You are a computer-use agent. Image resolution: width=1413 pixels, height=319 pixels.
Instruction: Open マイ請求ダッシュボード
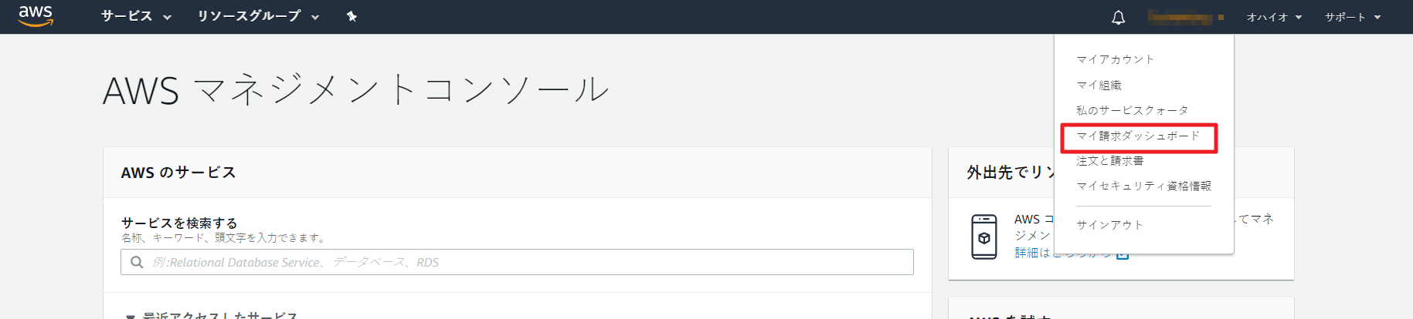click(x=1138, y=136)
